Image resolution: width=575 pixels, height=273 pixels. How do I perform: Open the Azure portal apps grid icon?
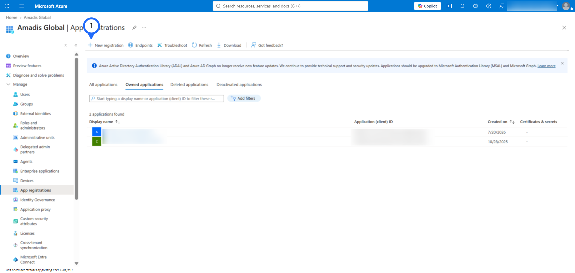pyautogui.click(x=7, y=6)
